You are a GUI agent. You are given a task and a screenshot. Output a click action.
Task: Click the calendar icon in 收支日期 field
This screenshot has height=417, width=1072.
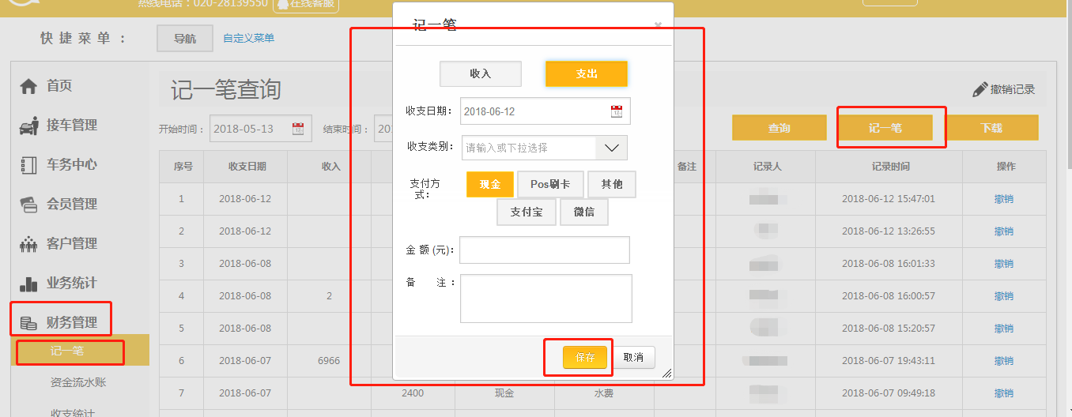[617, 111]
